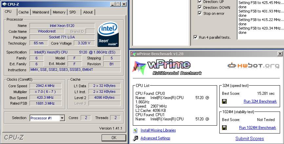Click the Intel Xeon inside logo

pyautogui.click(x=108, y=34)
